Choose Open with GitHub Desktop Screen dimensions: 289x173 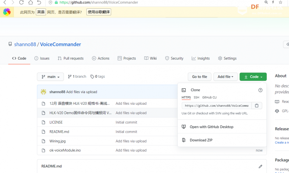point(222,127)
